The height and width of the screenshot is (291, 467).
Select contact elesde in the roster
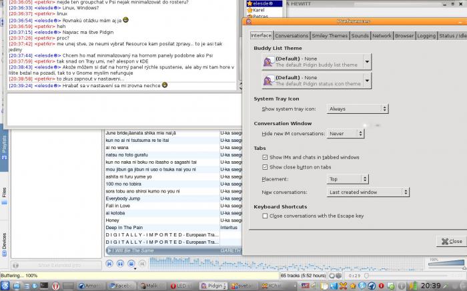pos(264,3)
